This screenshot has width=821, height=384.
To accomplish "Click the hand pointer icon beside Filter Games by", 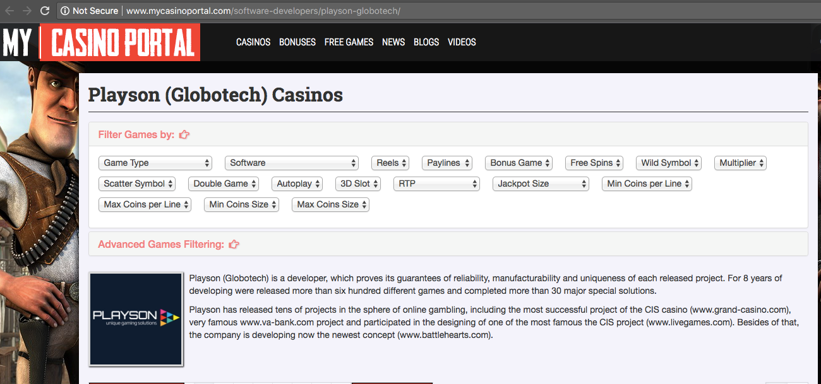I will (184, 134).
